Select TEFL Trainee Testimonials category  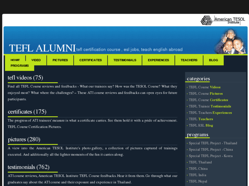210,106
